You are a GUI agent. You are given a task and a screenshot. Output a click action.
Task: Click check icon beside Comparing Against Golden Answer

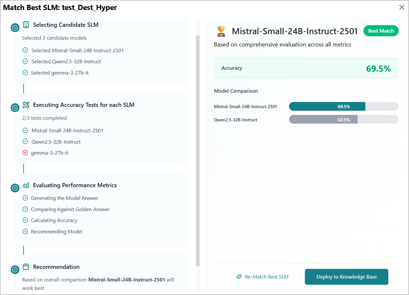pos(25,209)
